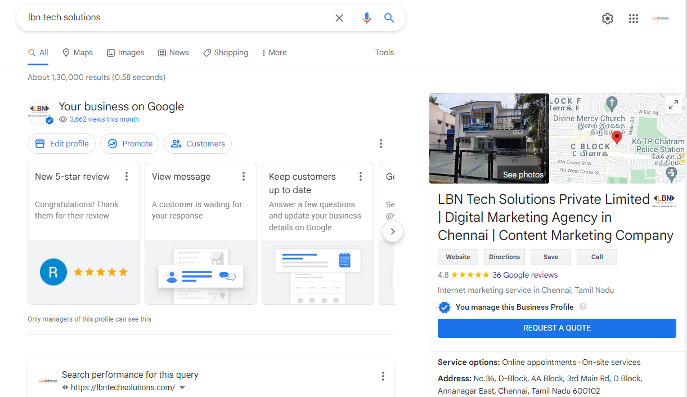Image resolution: width=687 pixels, height=397 pixels.
Task: Click Edit profile button
Action: pos(62,144)
